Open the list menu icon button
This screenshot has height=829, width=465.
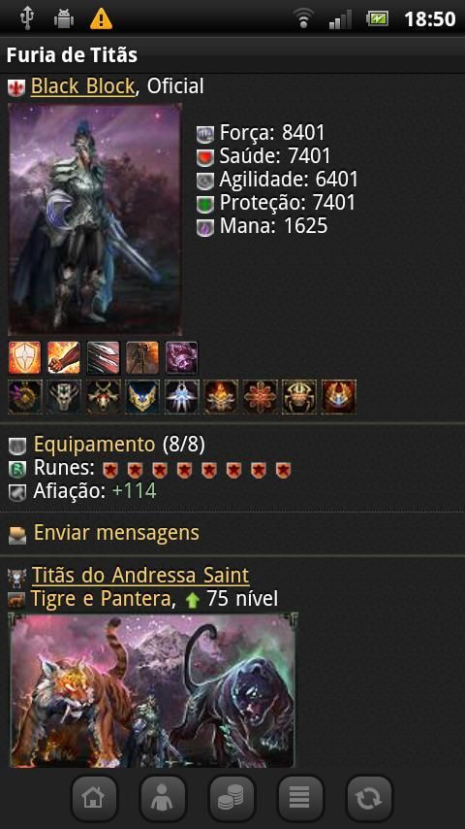pyautogui.click(x=300, y=798)
